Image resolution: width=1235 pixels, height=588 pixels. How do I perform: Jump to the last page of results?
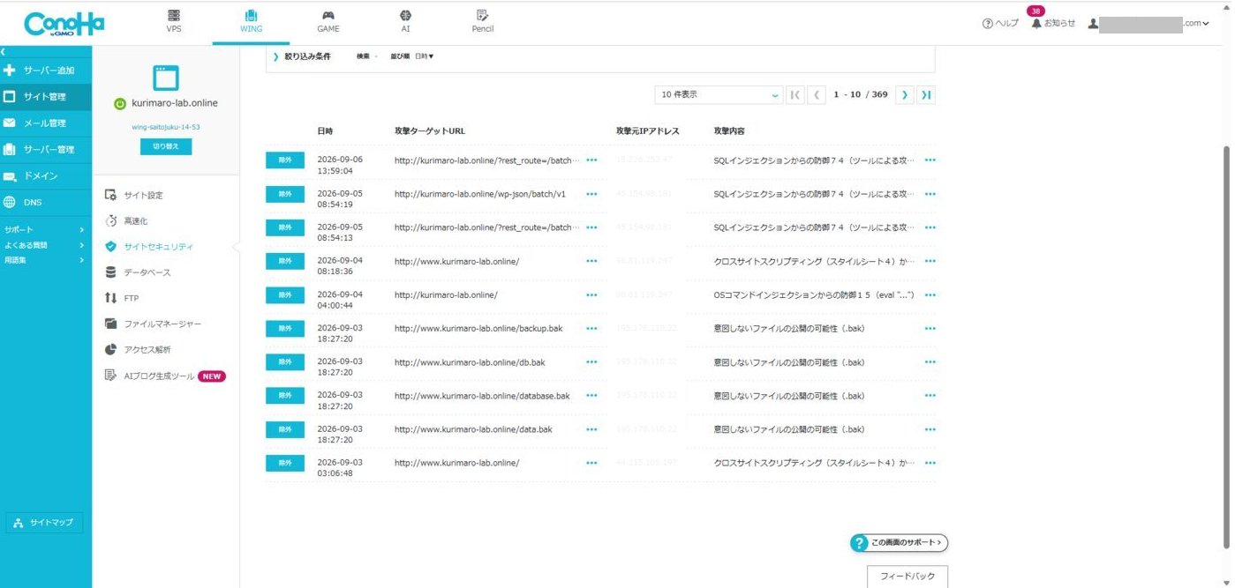(926, 94)
